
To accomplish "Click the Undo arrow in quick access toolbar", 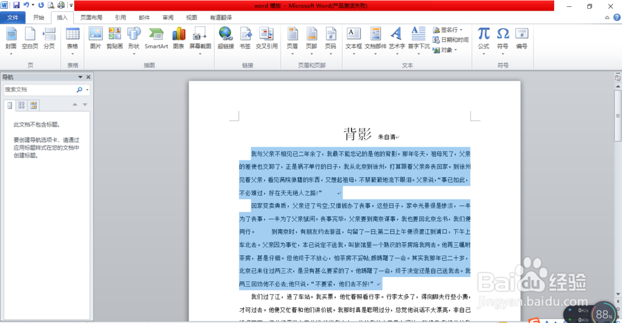I will pyautogui.click(x=26, y=5).
